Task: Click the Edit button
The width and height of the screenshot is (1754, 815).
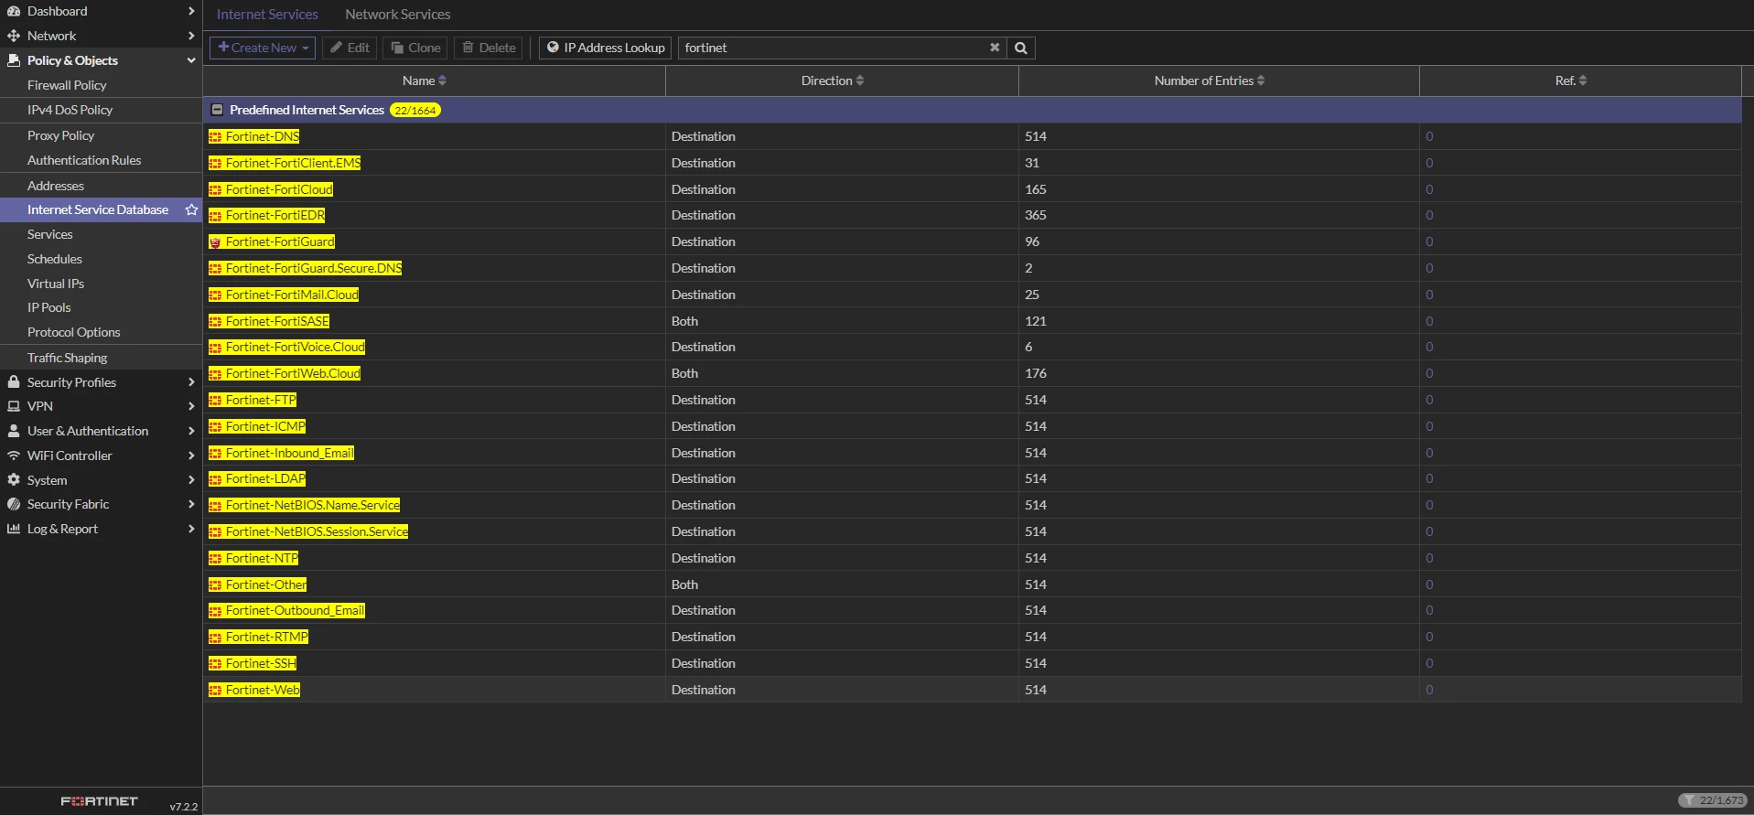Action: pyautogui.click(x=350, y=48)
